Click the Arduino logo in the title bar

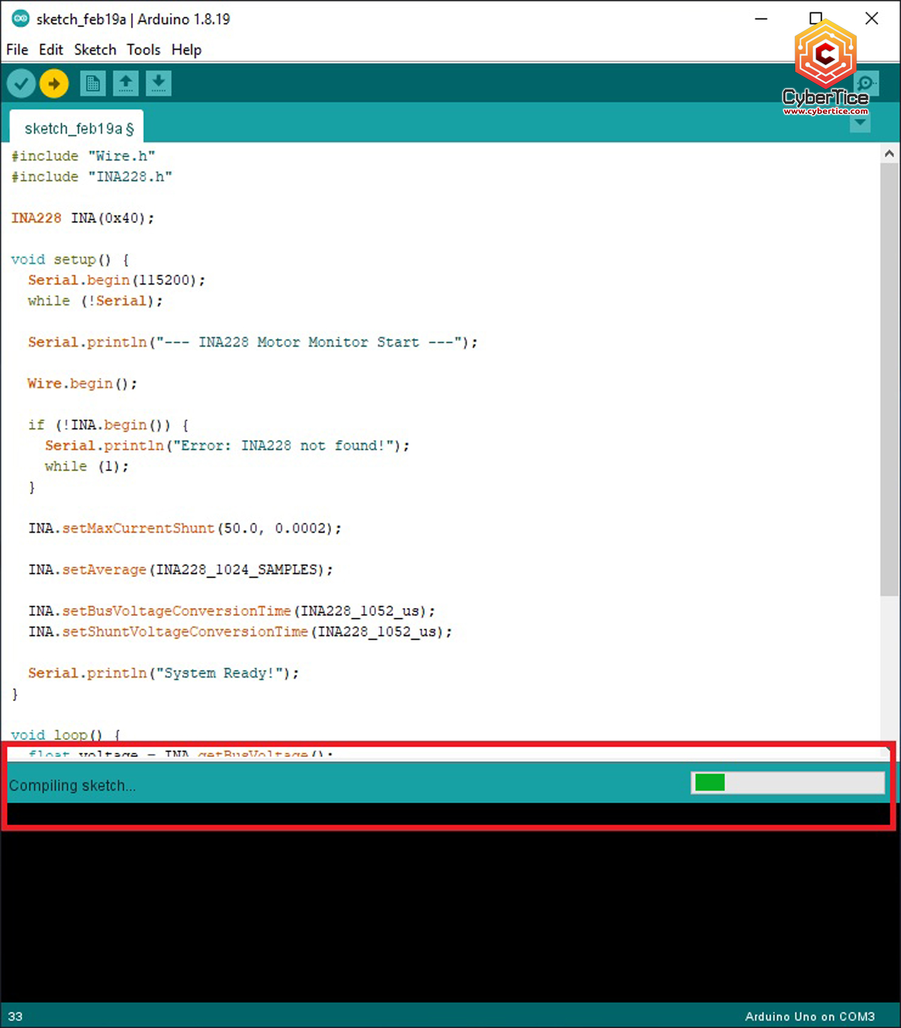(x=20, y=19)
